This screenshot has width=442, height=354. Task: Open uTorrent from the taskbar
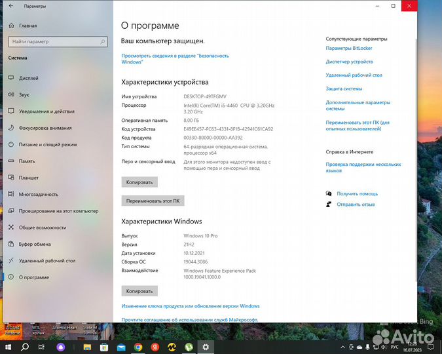coord(189,347)
